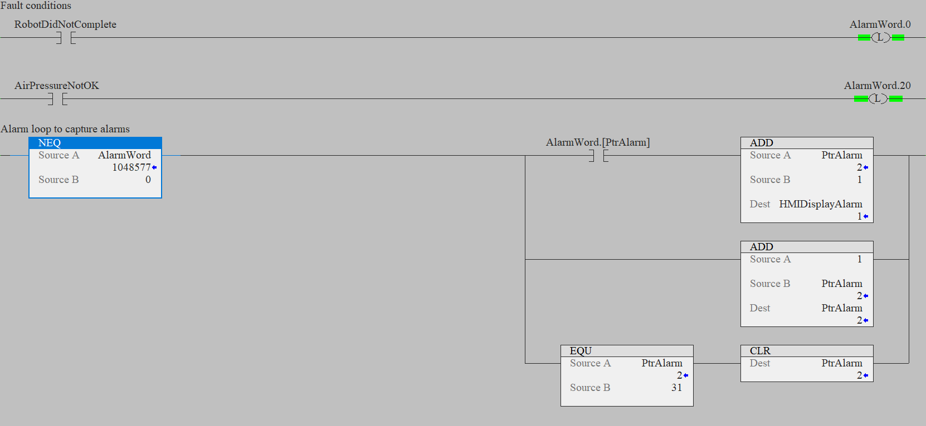Select the AlarmWord.0 latch coil
Image resolution: width=926 pixels, height=426 pixels.
880,38
